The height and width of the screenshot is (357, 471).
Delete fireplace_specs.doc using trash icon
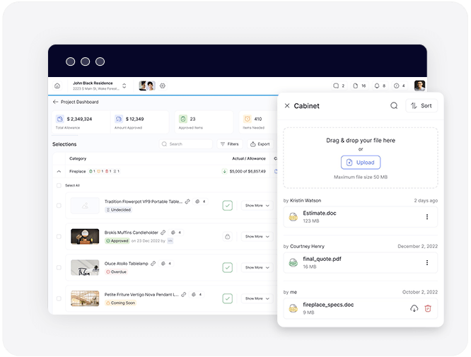(427, 308)
